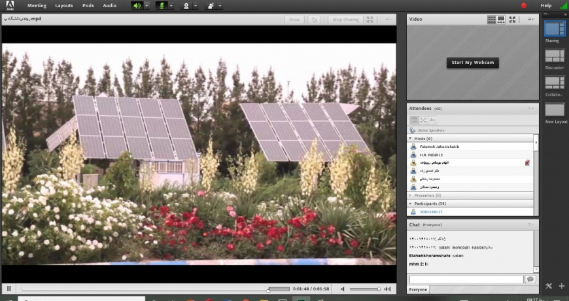Open the Attendees pod options menu
This screenshot has width=569, height=301.
[x=531, y=108]
